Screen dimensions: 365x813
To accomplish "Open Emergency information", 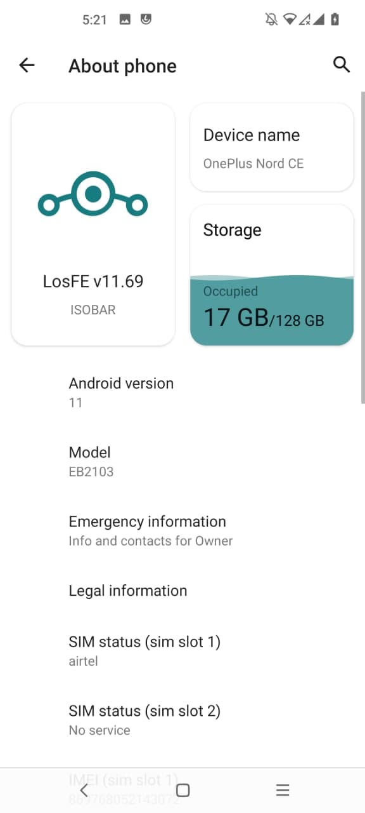I will 182,531.
